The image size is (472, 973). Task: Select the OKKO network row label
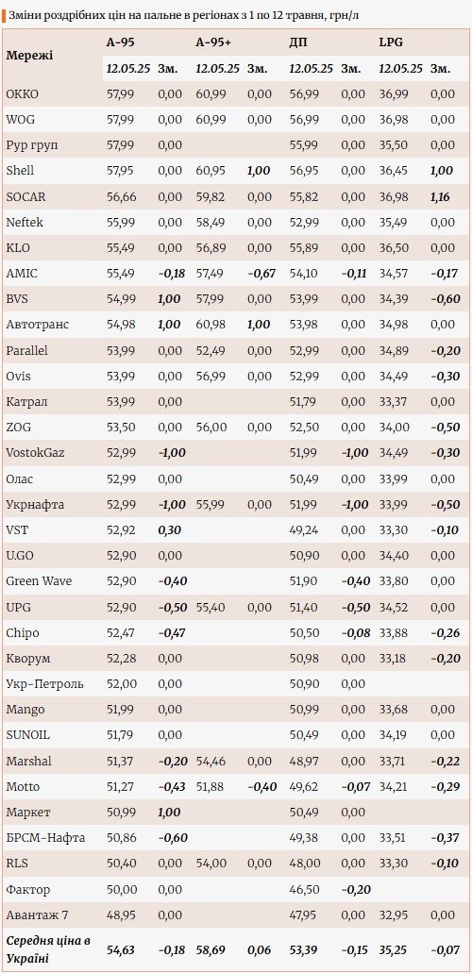(23, 94)
